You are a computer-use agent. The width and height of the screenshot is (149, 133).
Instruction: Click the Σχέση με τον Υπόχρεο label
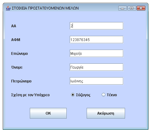click(30, 95)
